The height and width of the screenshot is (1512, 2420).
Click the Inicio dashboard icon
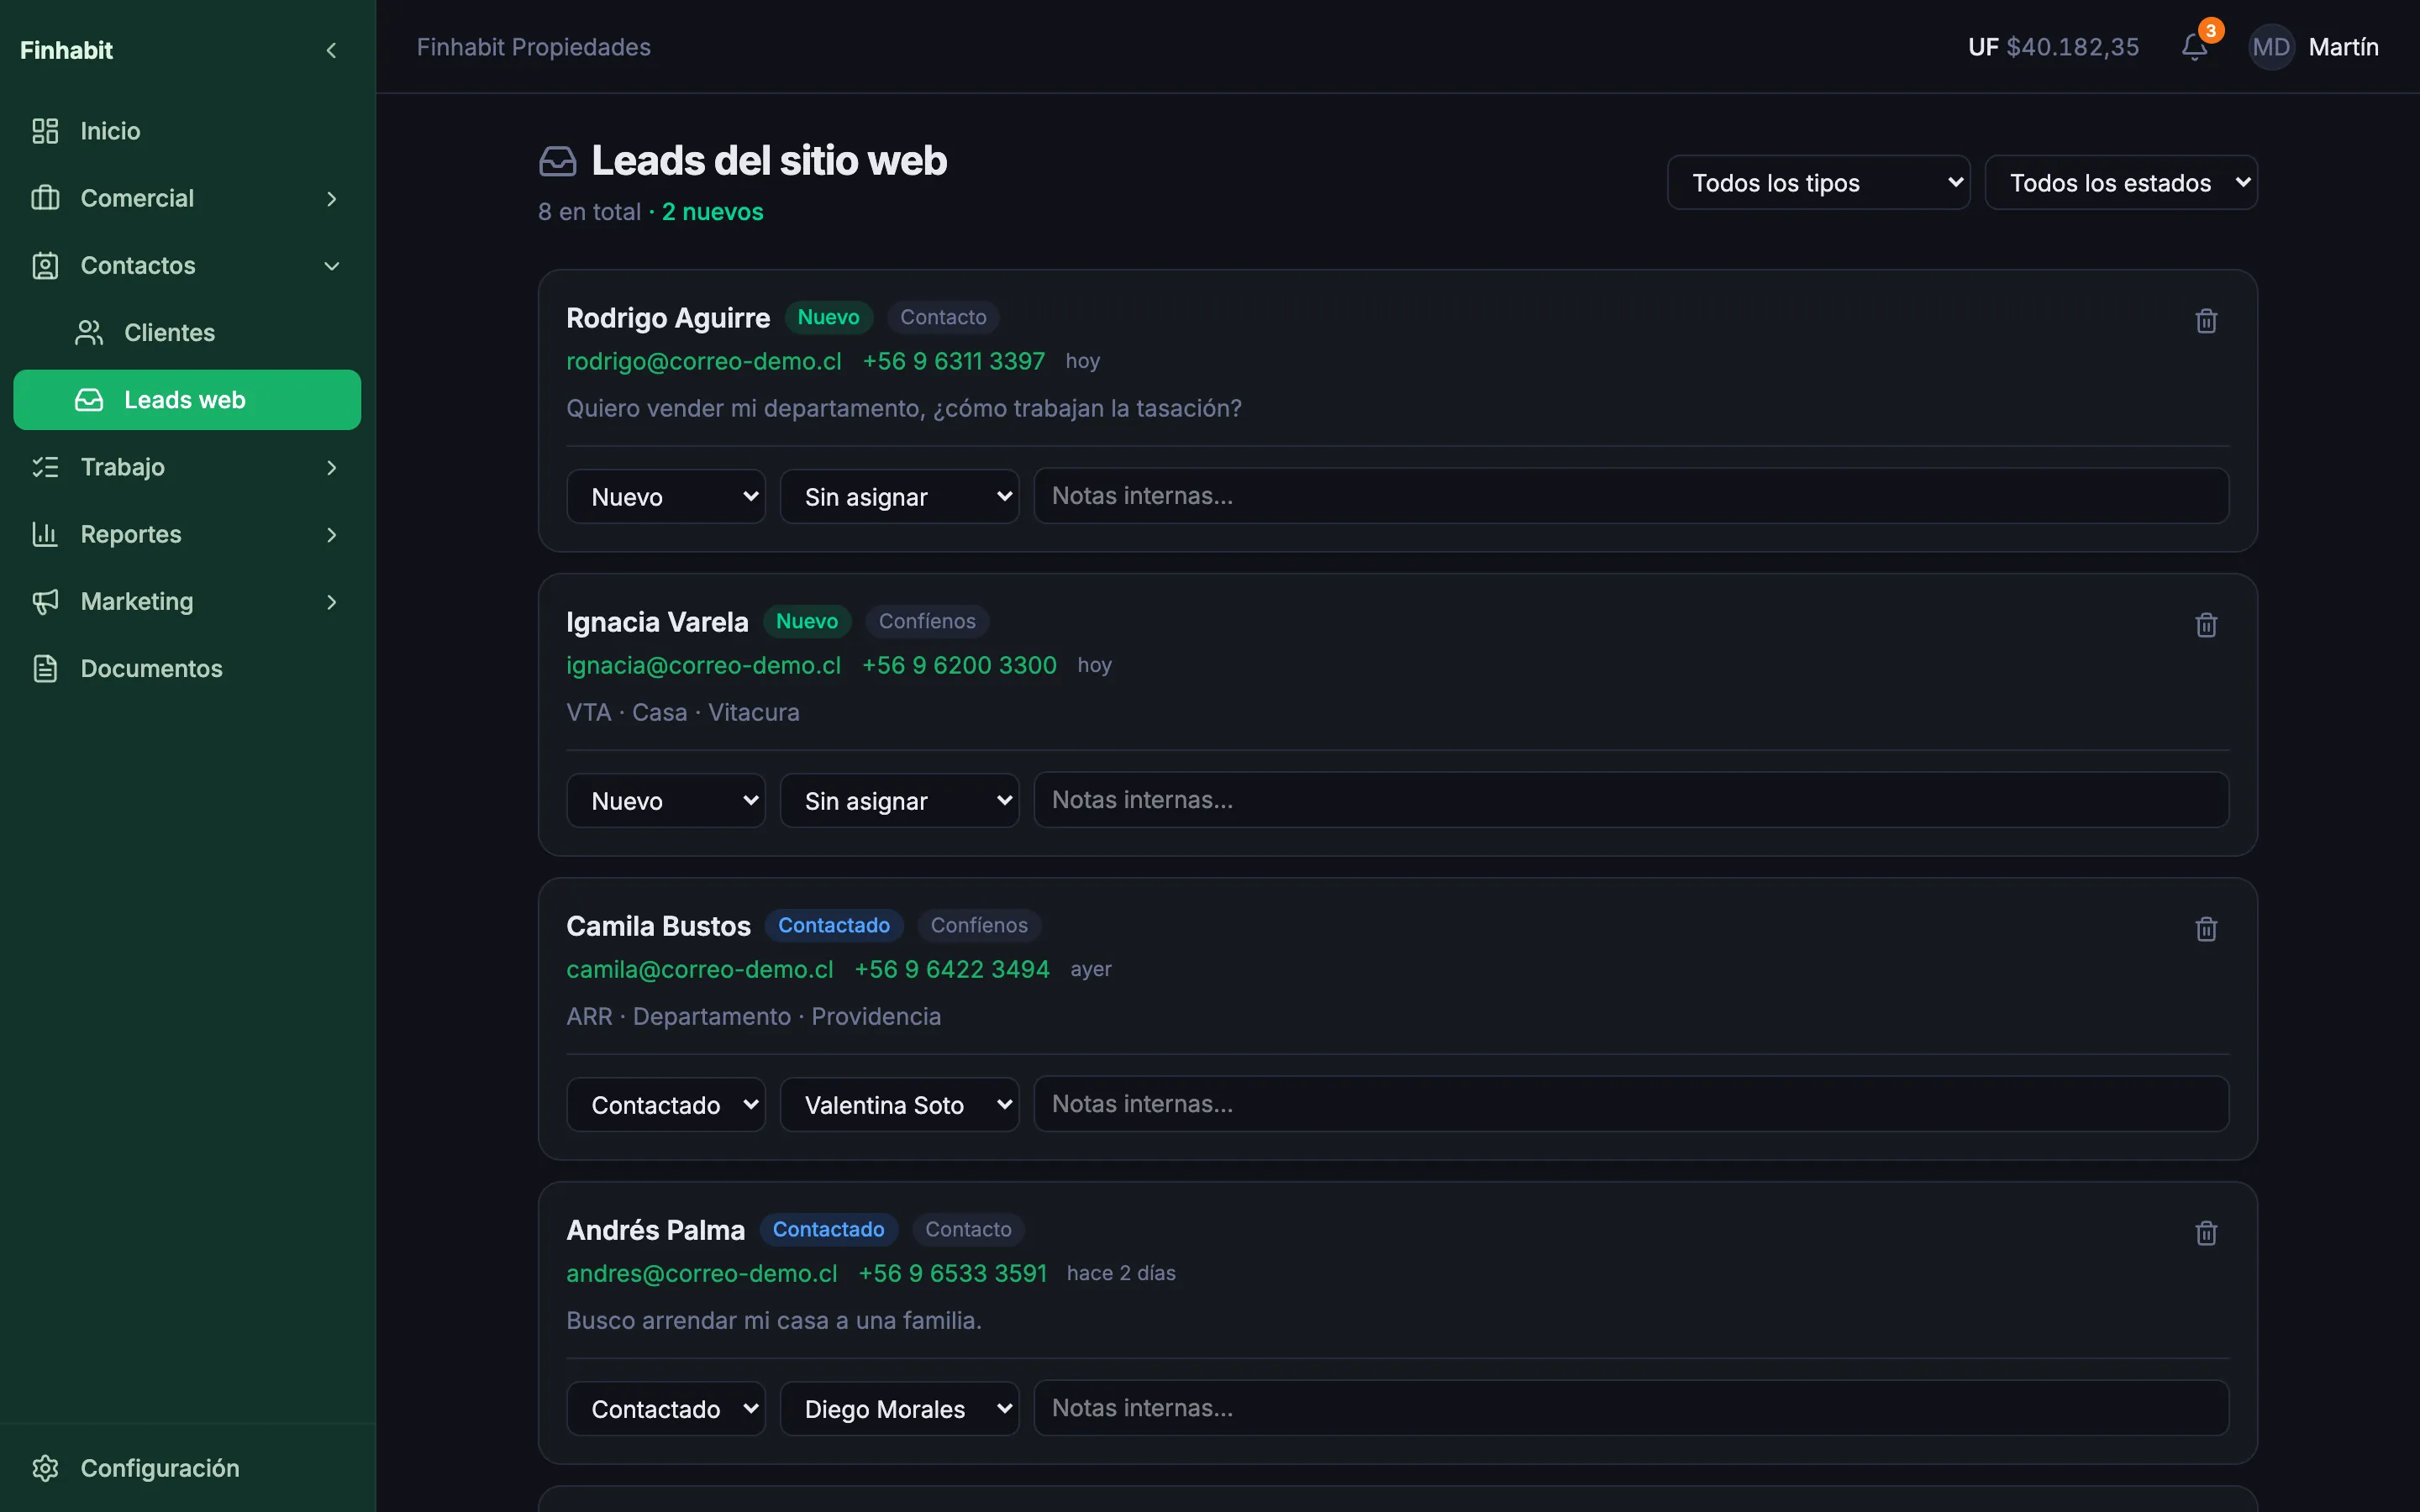click(45, 131)
